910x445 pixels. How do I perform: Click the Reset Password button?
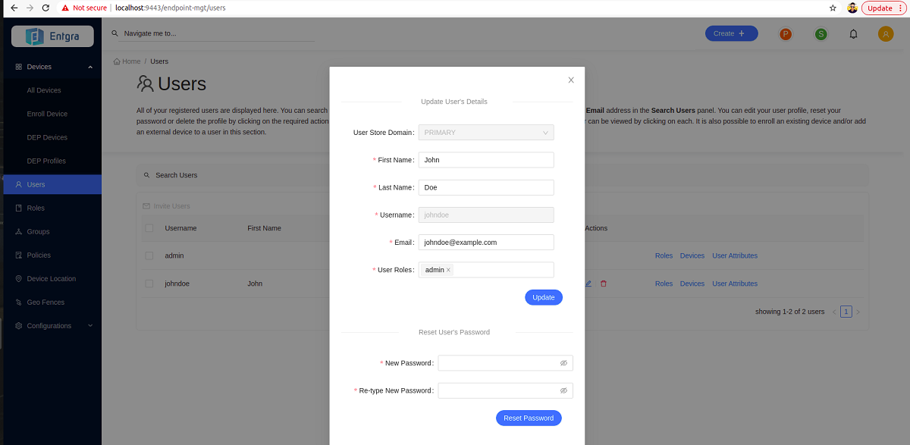529,418
